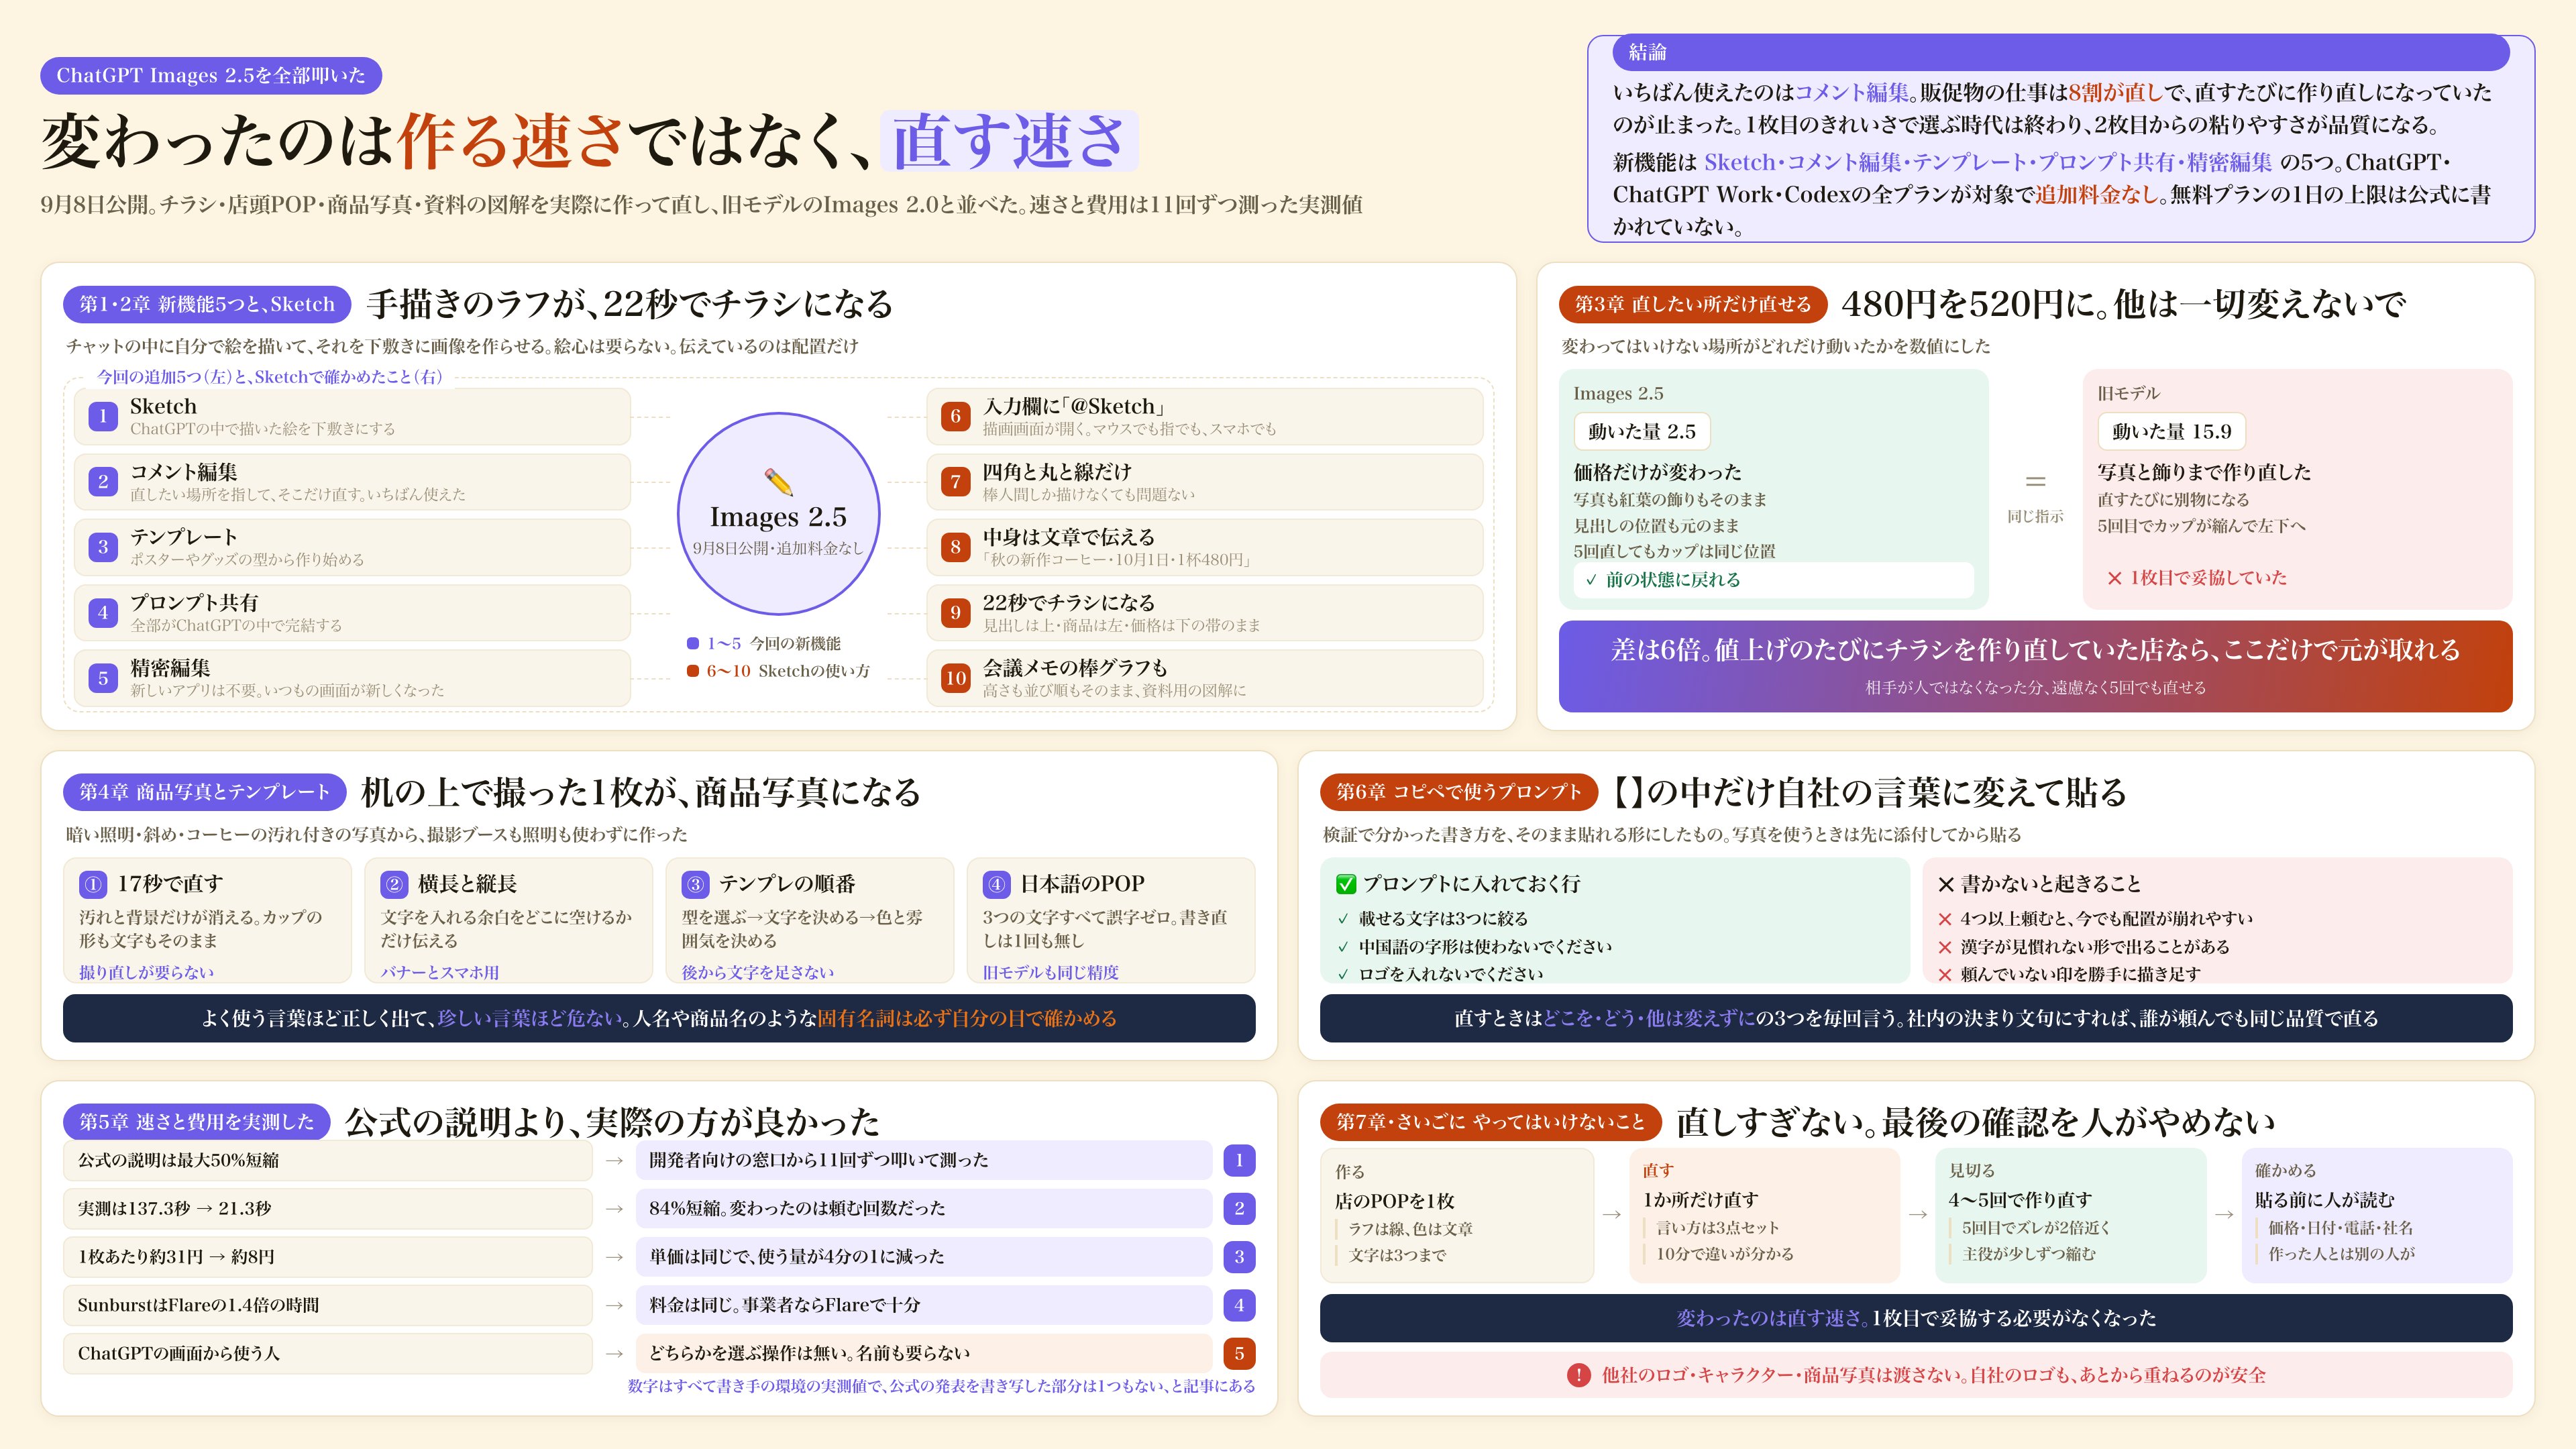Click number badge 2 beside コメント編集

(x=102, y=481)
